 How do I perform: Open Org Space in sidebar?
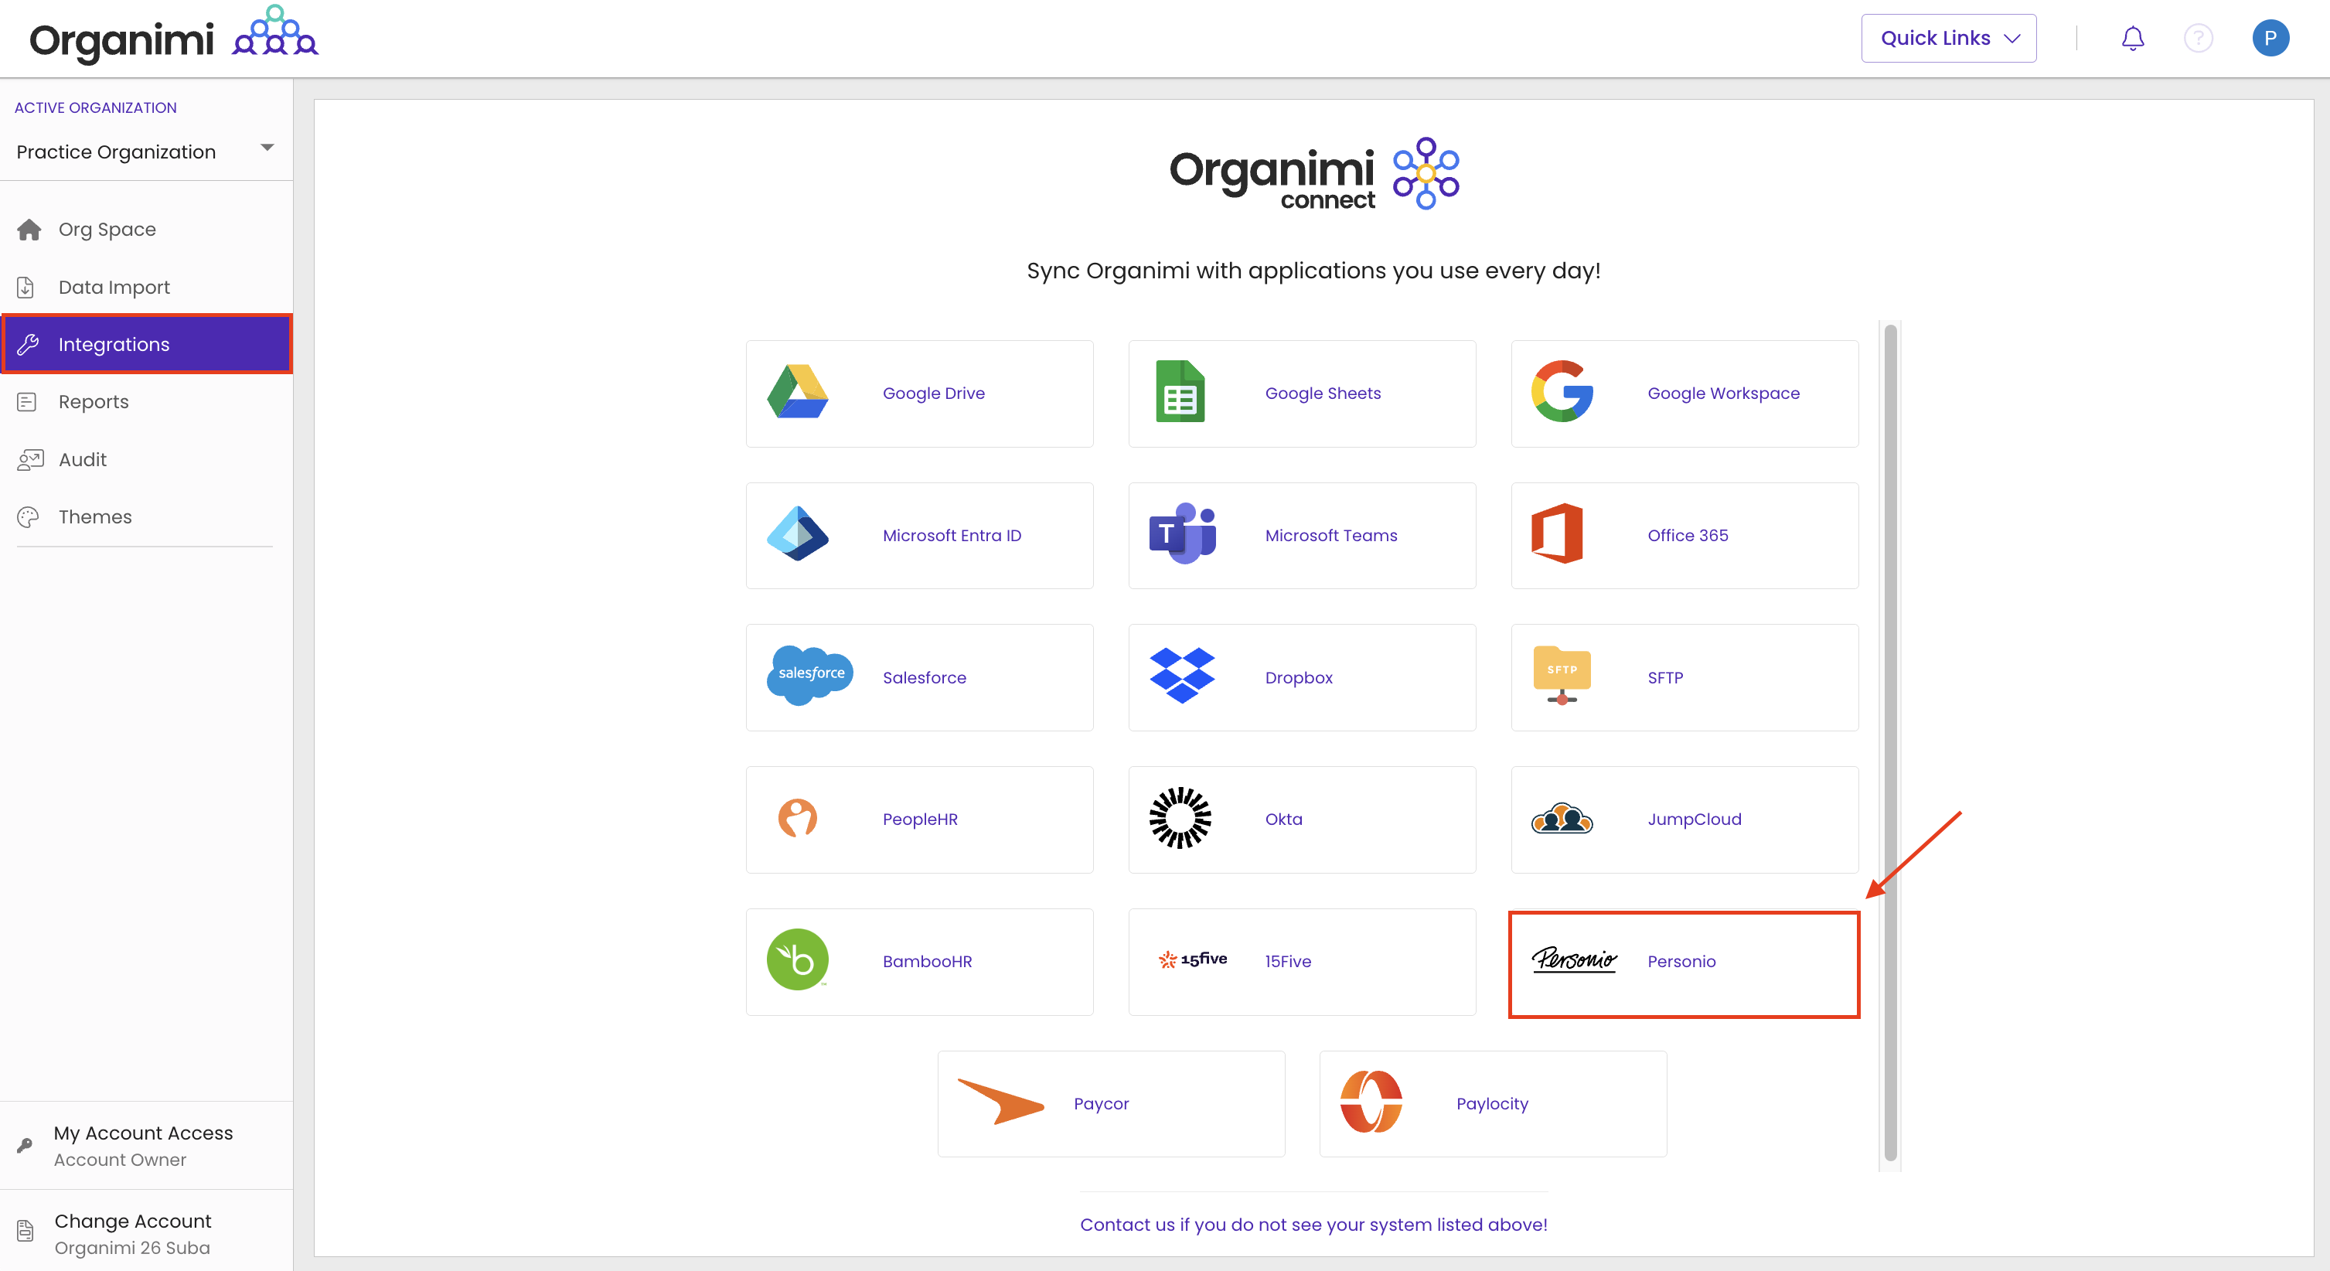(x=147, y=229)
